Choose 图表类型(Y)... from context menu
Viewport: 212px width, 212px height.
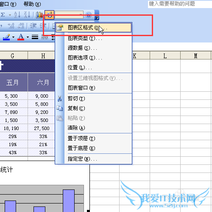(x=93, y=38)
